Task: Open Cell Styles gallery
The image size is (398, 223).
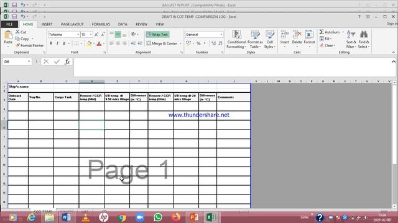Action: pyautogui.click(x=269, y=40)
